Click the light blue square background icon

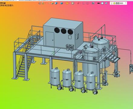coord(102,3)
